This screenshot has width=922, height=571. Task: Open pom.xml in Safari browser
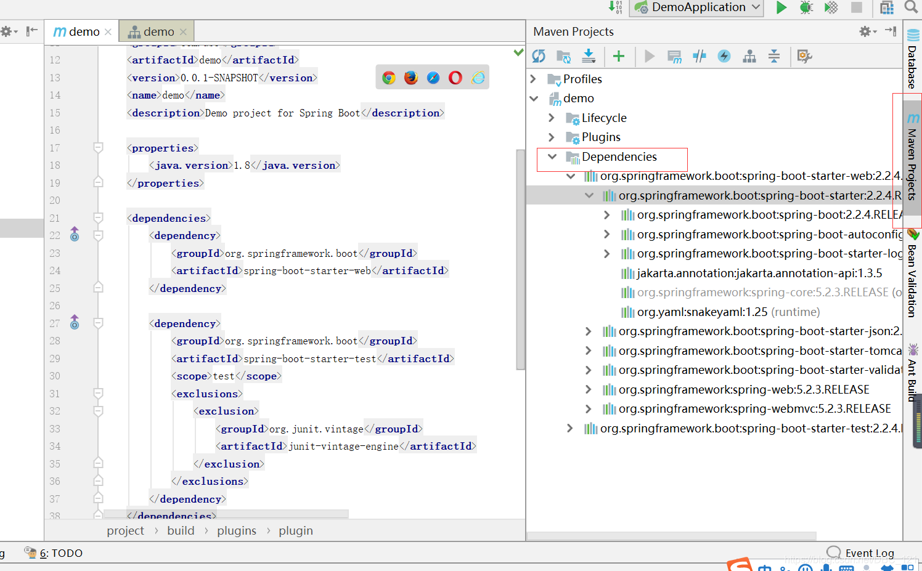coord(433,78)
